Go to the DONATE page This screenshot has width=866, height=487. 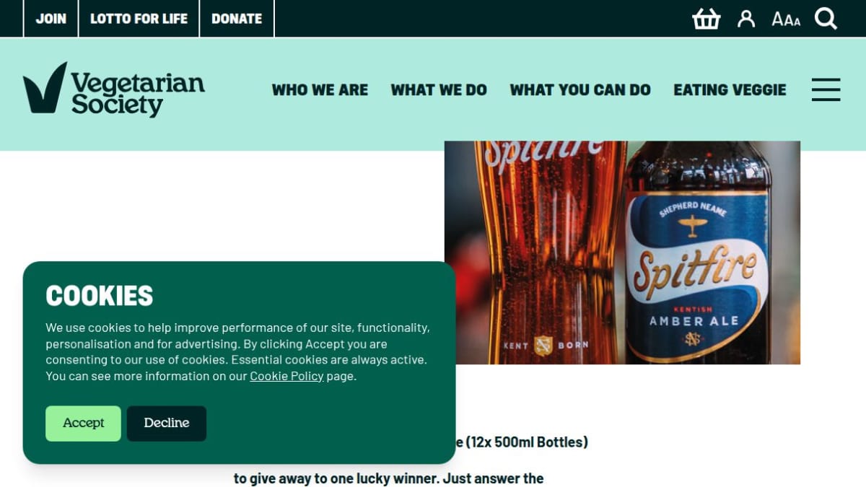[237, 19]
